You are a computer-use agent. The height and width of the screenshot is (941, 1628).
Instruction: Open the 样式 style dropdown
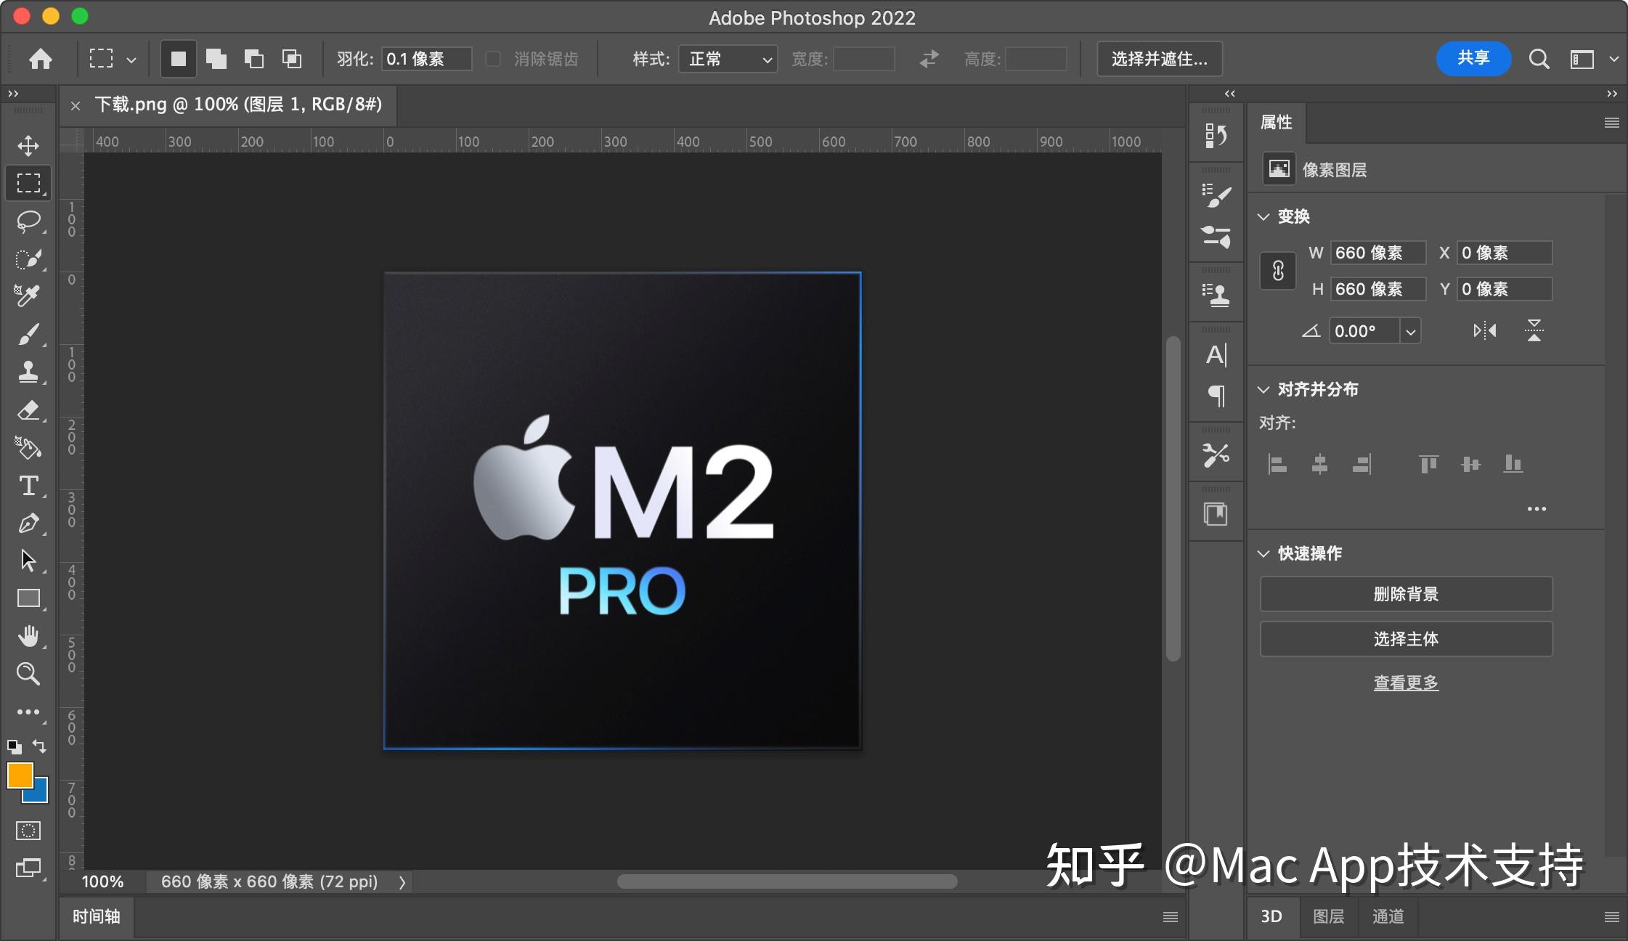726,59
